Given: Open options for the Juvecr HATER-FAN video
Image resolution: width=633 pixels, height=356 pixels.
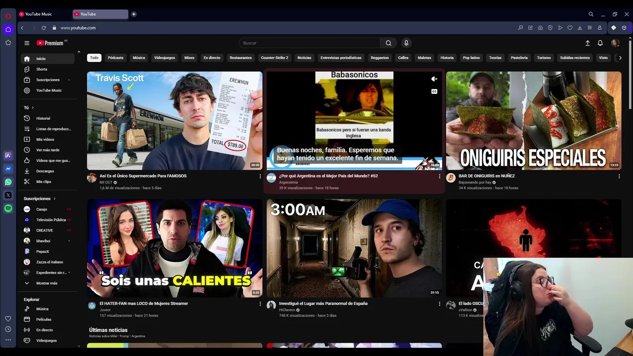Looking at the screenshot, I should coord(260,304).
